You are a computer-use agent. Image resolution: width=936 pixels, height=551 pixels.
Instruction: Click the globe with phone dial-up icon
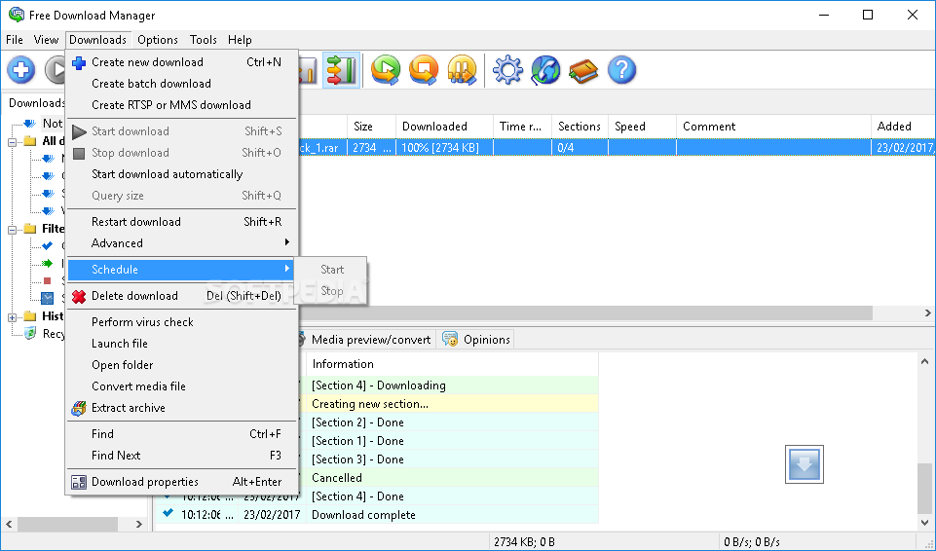[545, 70]
